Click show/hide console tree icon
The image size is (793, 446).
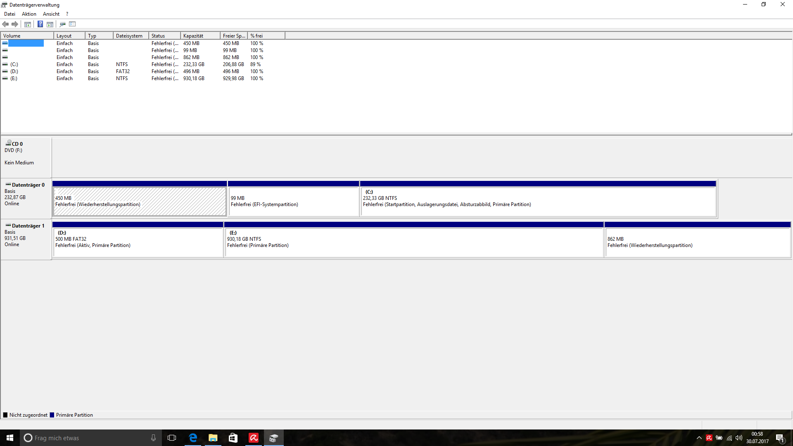point(28,24)
